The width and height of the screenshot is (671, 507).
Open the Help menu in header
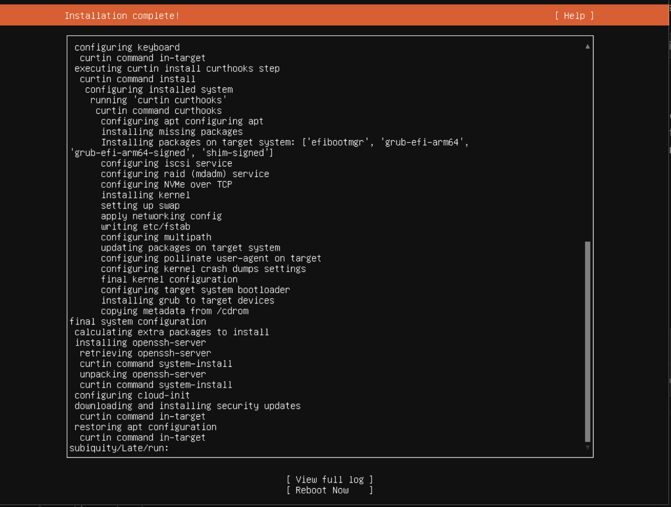coord(574,16)
